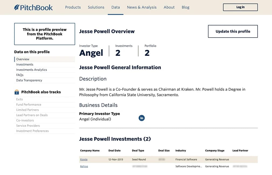Image resolution: width=272 pixels, height=175 pixels.
Task: Click the Deal Type column header
Action: pyautogui.click(x=138, y=151)
